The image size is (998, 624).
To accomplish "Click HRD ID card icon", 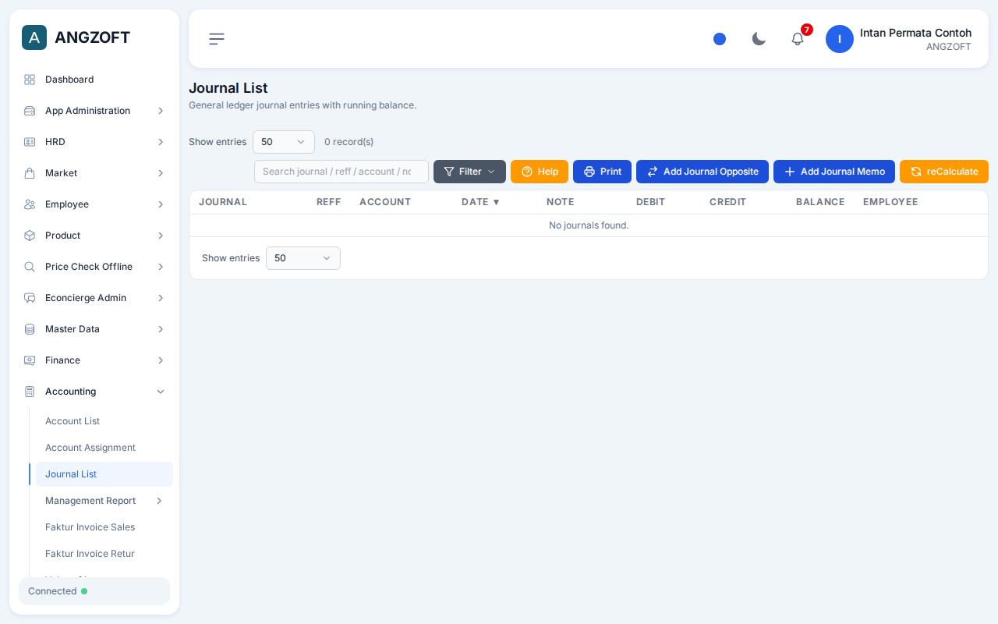I will coord(30,142).
